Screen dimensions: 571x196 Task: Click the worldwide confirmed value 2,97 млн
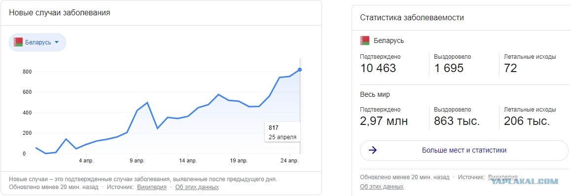coord(384,121)
